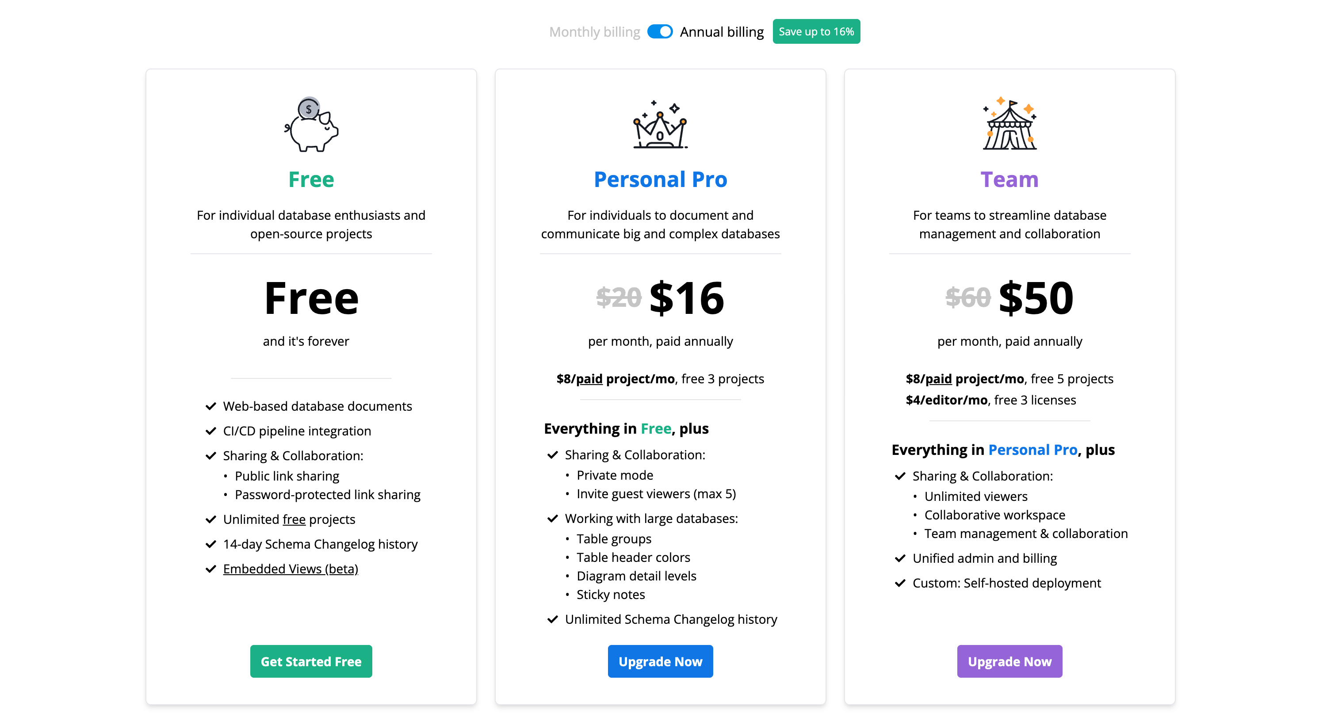
Task: Click the underlined paid link under Personal Pro
Action: [589, 379]
